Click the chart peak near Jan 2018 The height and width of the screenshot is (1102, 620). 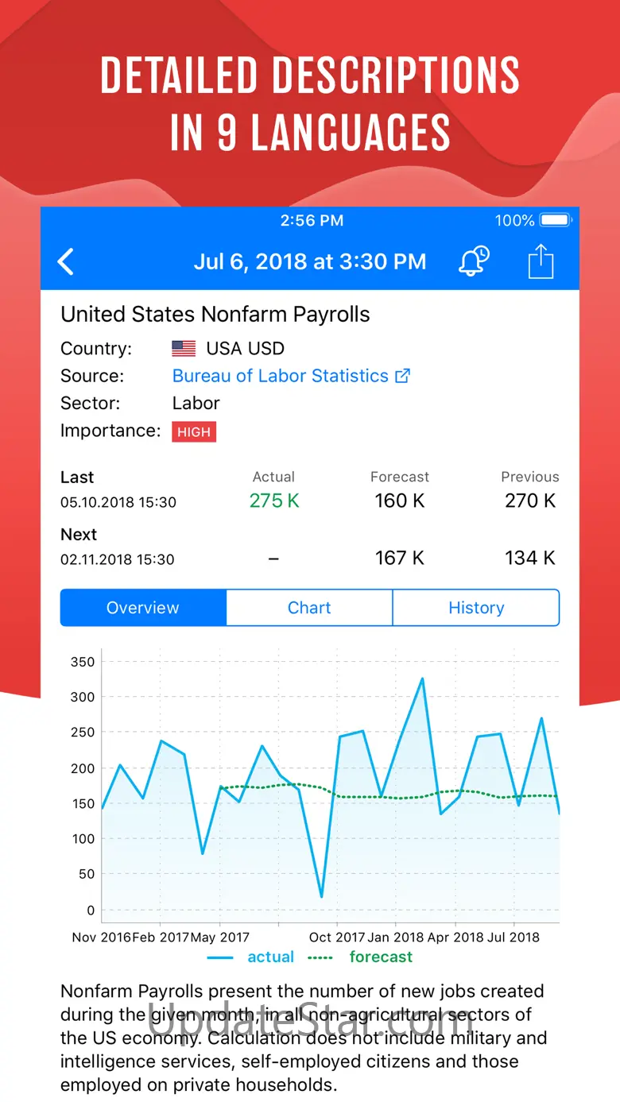(x=422, y=679)
